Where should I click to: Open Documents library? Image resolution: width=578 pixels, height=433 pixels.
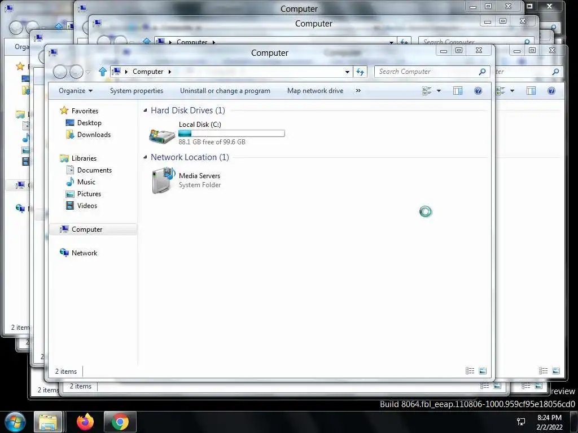pyautogui.click(x=94, y=170)
